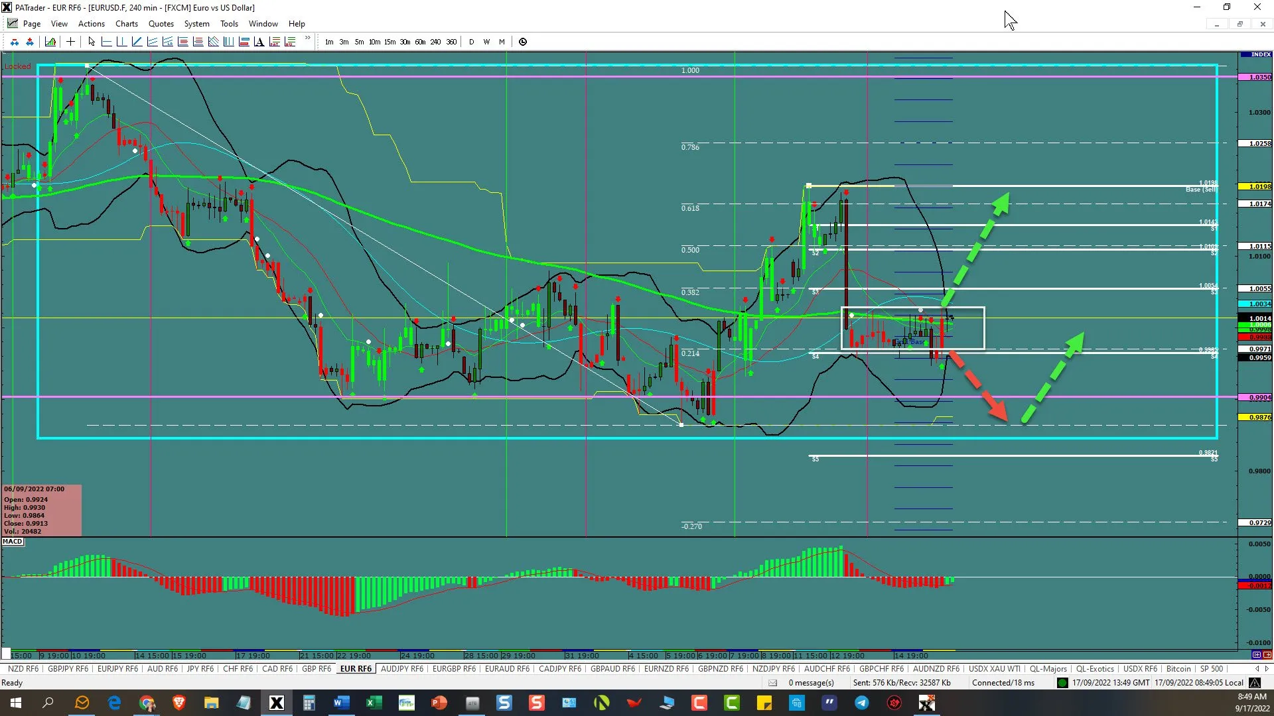Select the vertical time zones tool

228,42
